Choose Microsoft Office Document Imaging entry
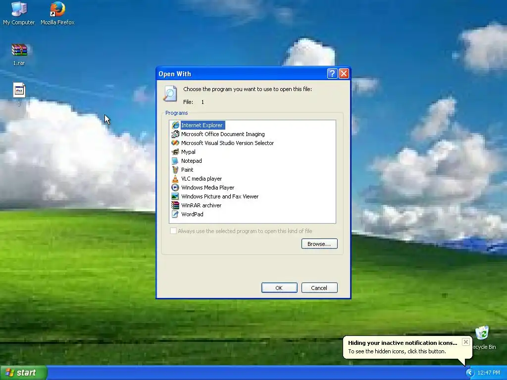507x380 pixels. 223,134
